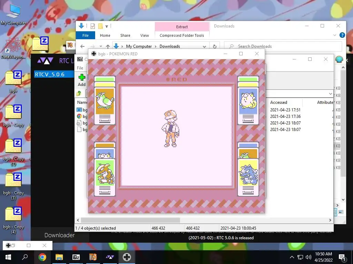
Task: Expand the Explorer ribbon
Action: pyautogui.click(x=334, y=35)
